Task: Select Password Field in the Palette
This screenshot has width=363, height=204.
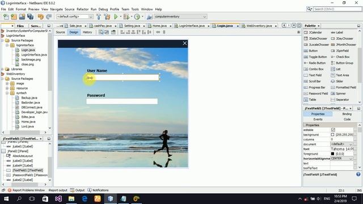Action: click(316, 93)
